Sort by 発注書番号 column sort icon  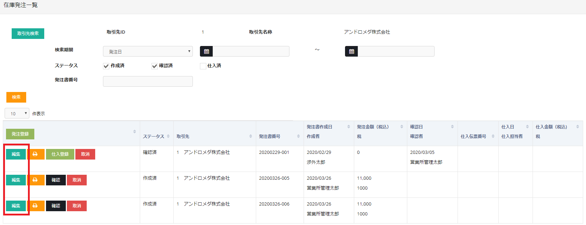click(x=298, y=136)
